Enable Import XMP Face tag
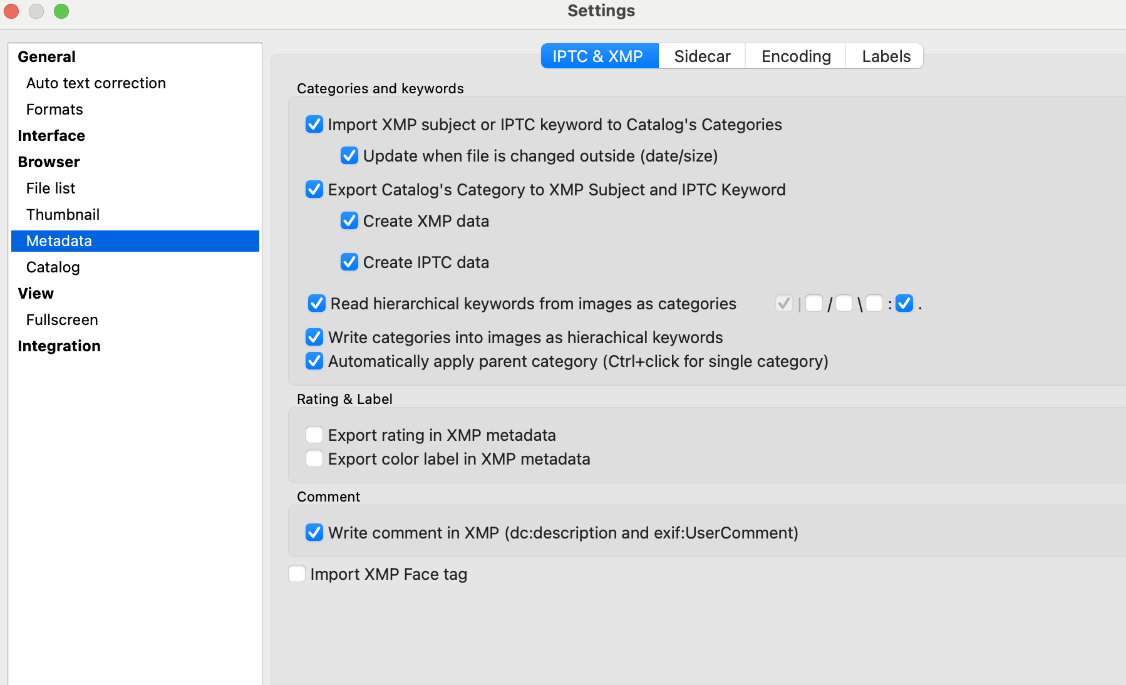The width and height of the screenshot is (1126, 685). 297,574
